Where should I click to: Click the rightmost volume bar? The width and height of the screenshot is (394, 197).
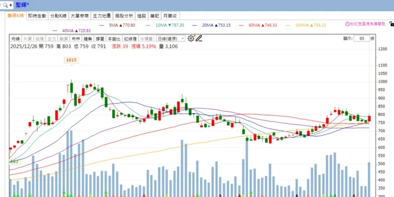tap(369, 179)
